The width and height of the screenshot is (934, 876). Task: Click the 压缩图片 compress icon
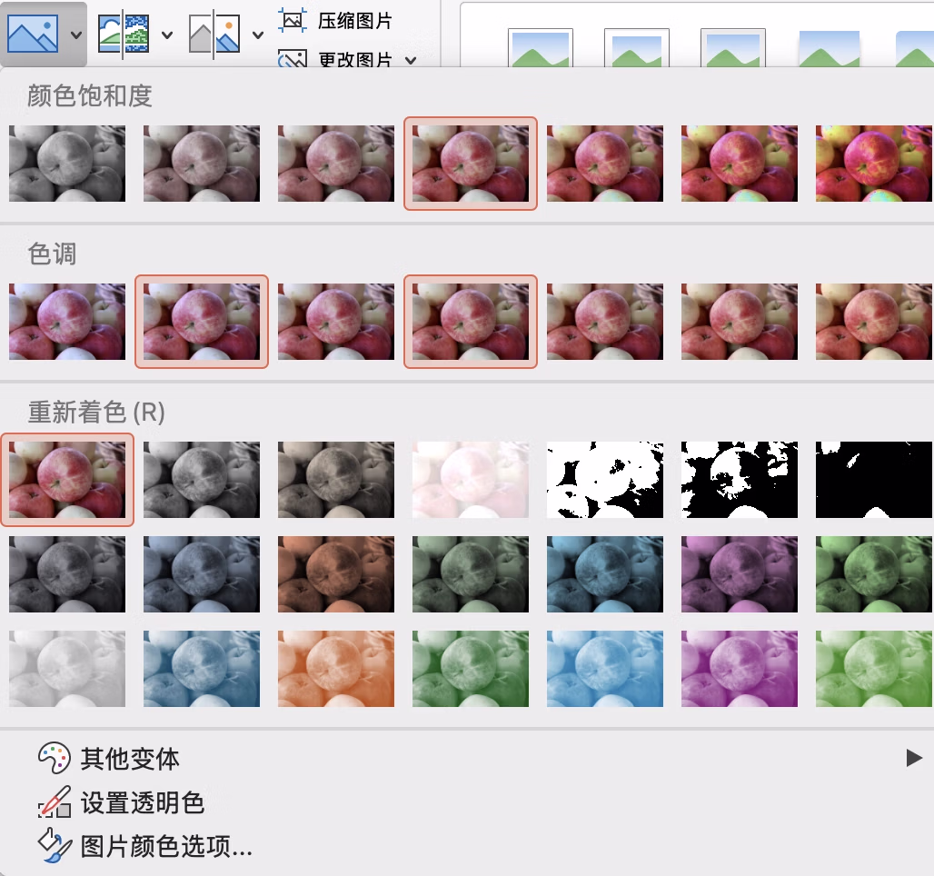tap(293, 20)
